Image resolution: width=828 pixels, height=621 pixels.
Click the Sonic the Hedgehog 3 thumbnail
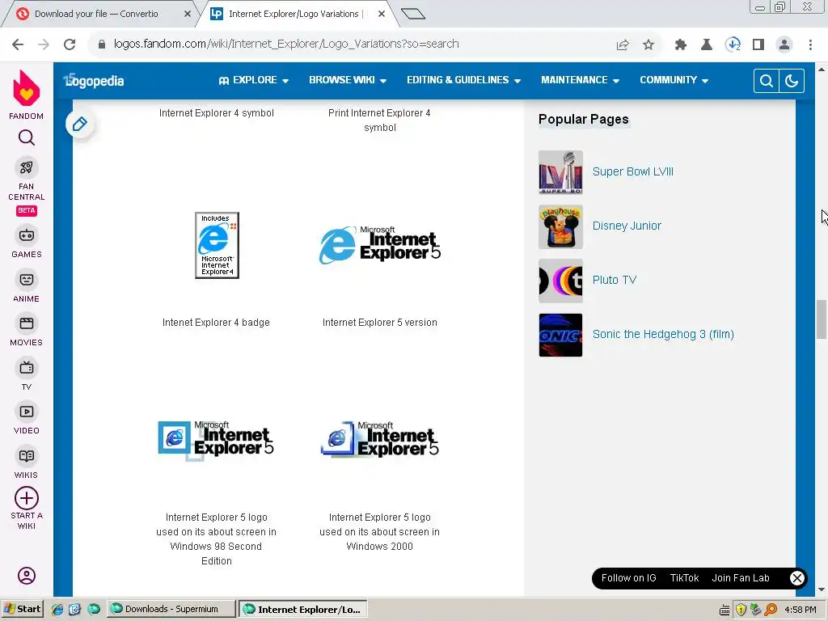tap(560, 335)
